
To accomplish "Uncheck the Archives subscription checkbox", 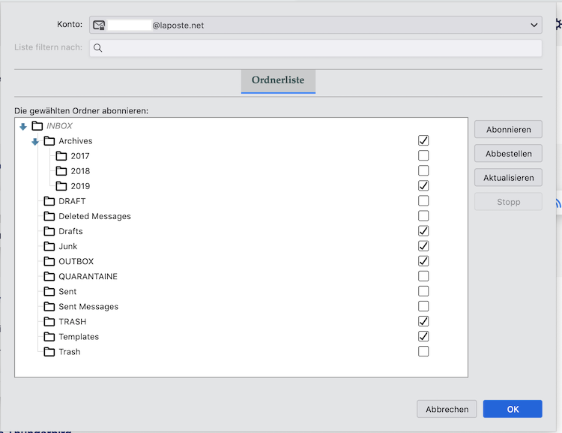I will point(423,140).
